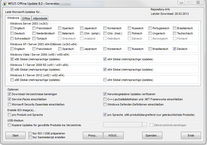This screenshot has height=145, width=207.
Task: Click the Ende button to exit
Action: pos(191,135)
